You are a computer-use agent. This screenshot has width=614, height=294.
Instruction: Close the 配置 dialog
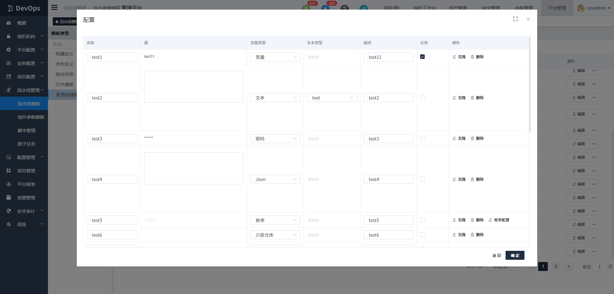click(528, 19)
